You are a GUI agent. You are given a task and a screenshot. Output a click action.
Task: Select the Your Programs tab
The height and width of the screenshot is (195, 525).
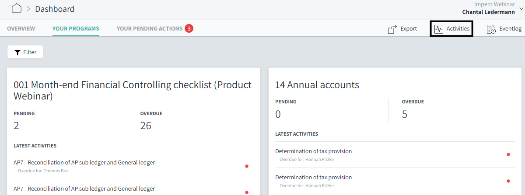click(x=76, y=29)
